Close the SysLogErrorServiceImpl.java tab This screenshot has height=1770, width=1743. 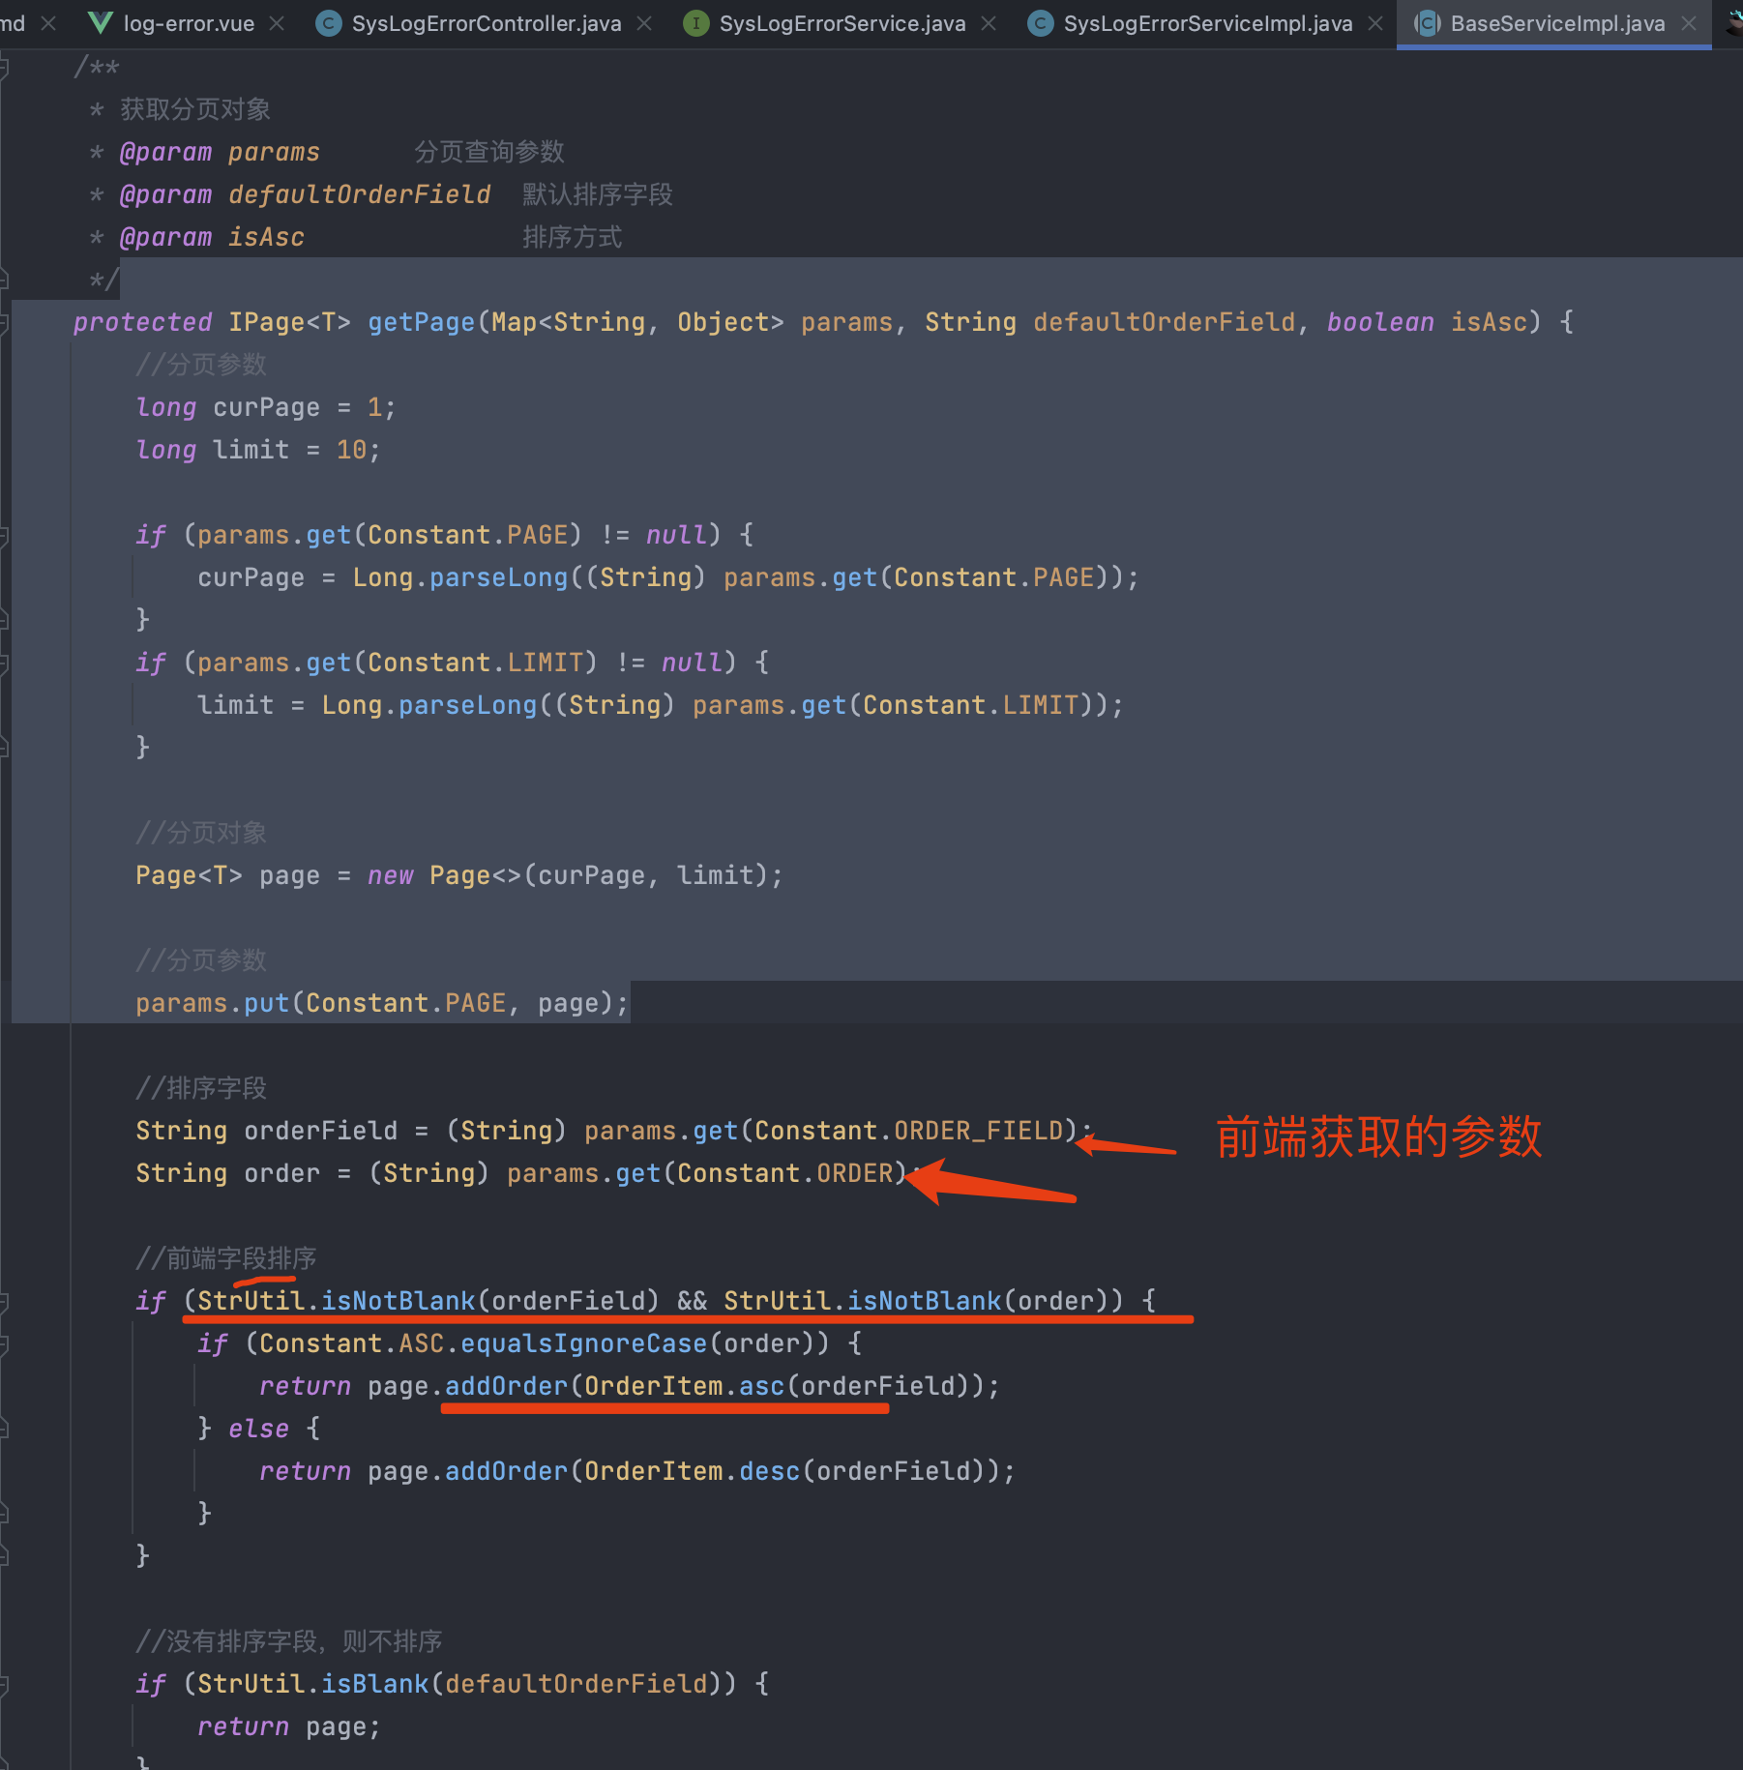1375,23
